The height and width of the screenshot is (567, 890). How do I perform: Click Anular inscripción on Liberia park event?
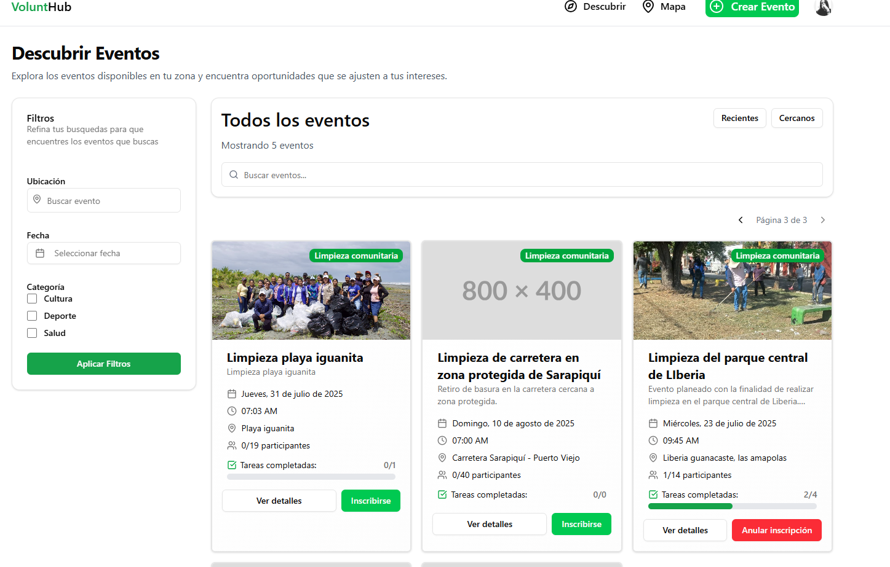point(776,530)
